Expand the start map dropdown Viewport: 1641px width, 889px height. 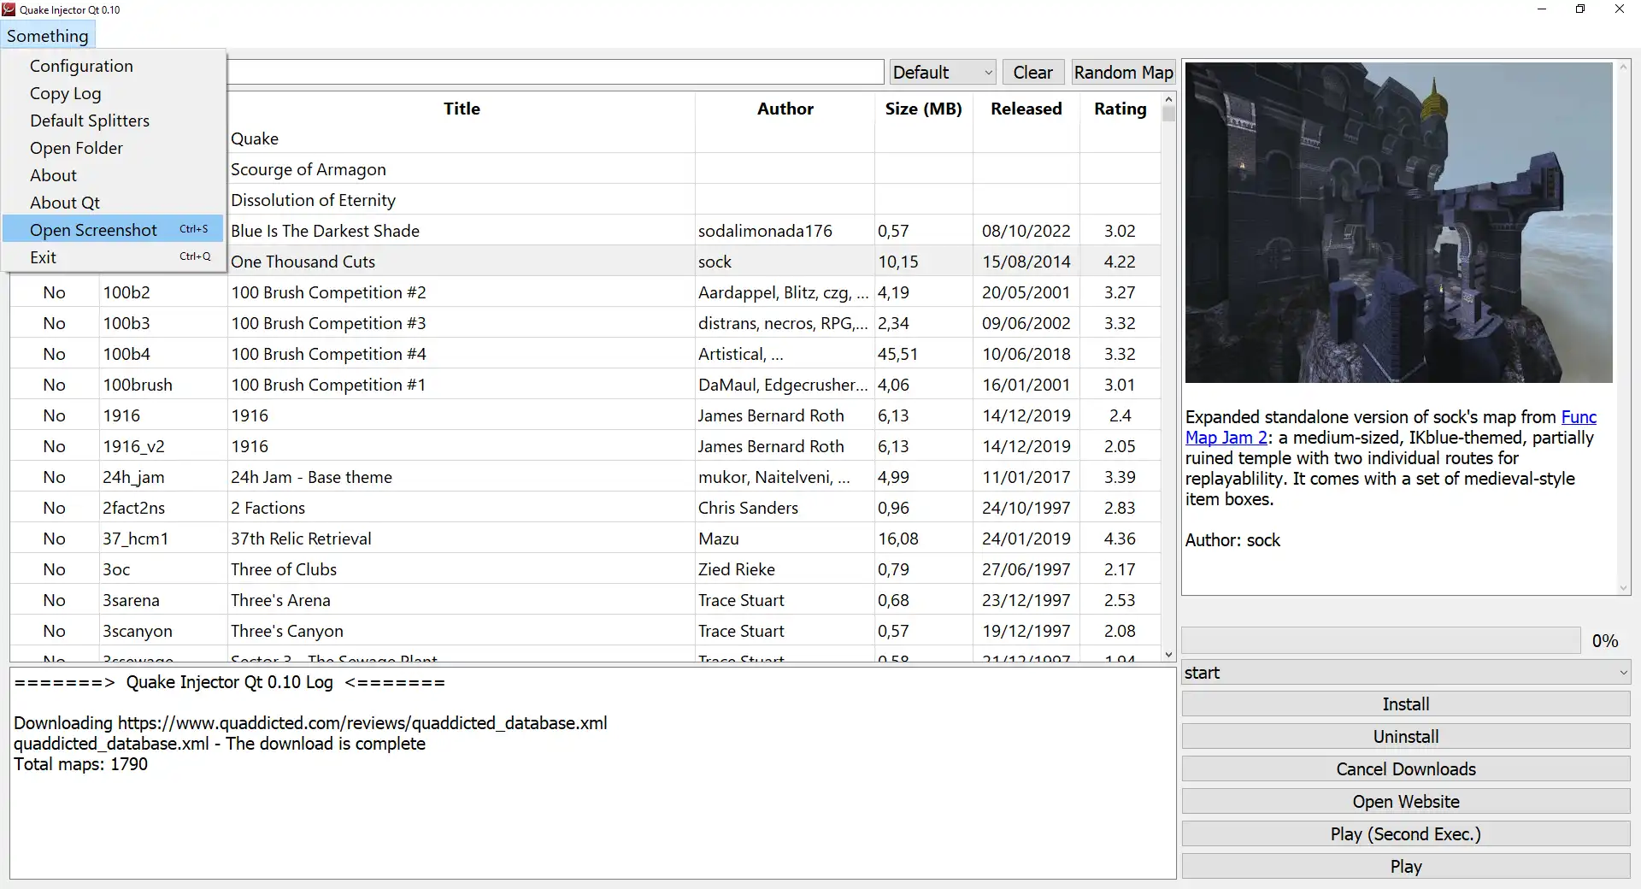point(1406,673)
